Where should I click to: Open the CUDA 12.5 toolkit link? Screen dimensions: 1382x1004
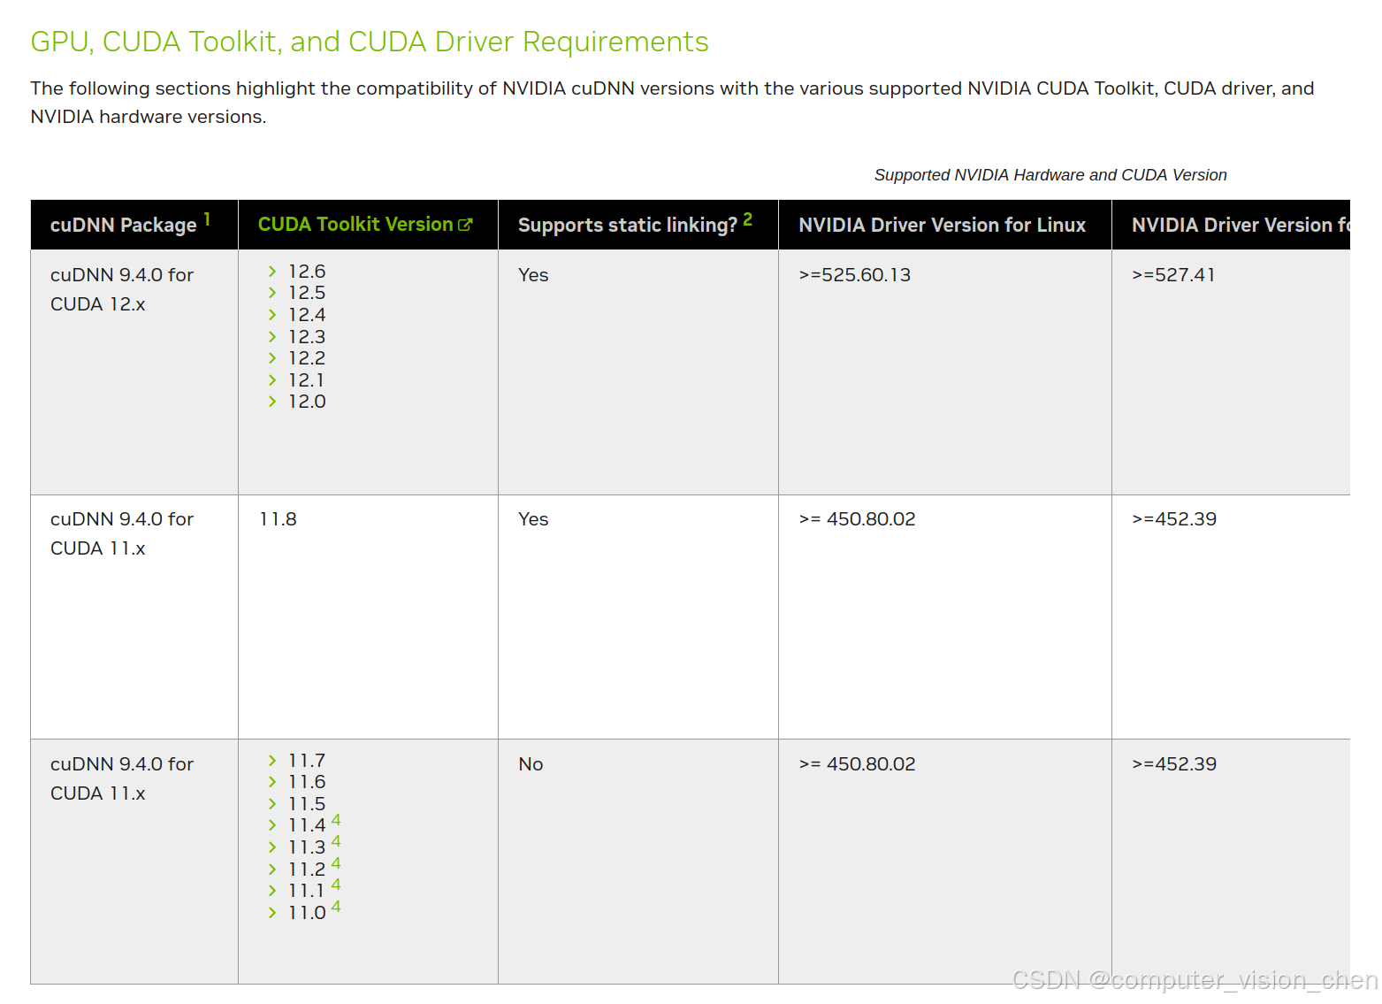tap(307, 293)
